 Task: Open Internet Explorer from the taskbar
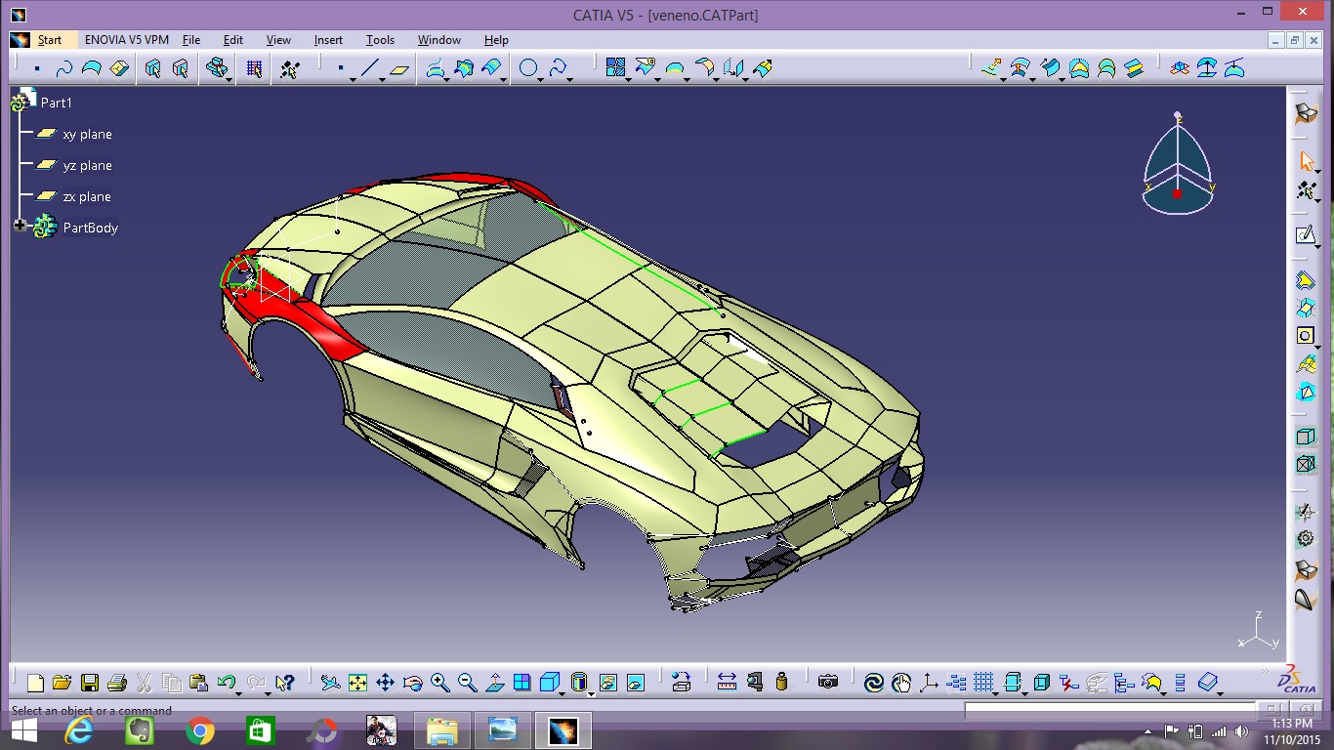pyautogui.click(x=78, y=730)
